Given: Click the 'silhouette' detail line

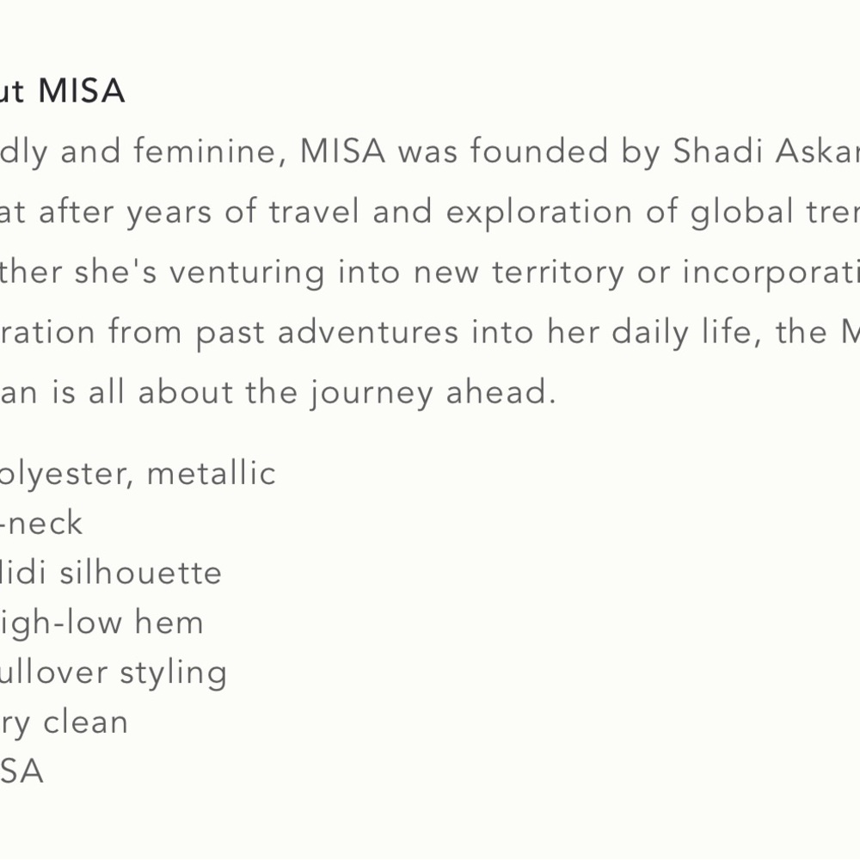Looking at the screenshot, I should point(140,572).
